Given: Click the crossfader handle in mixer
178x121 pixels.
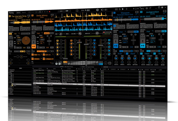Looking at the screenshot, I should click(86, 63).
